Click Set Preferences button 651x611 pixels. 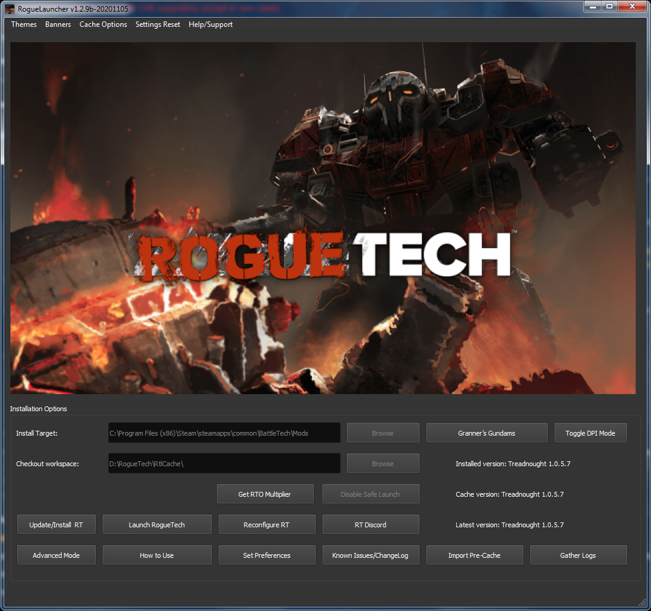pos(266,555)
